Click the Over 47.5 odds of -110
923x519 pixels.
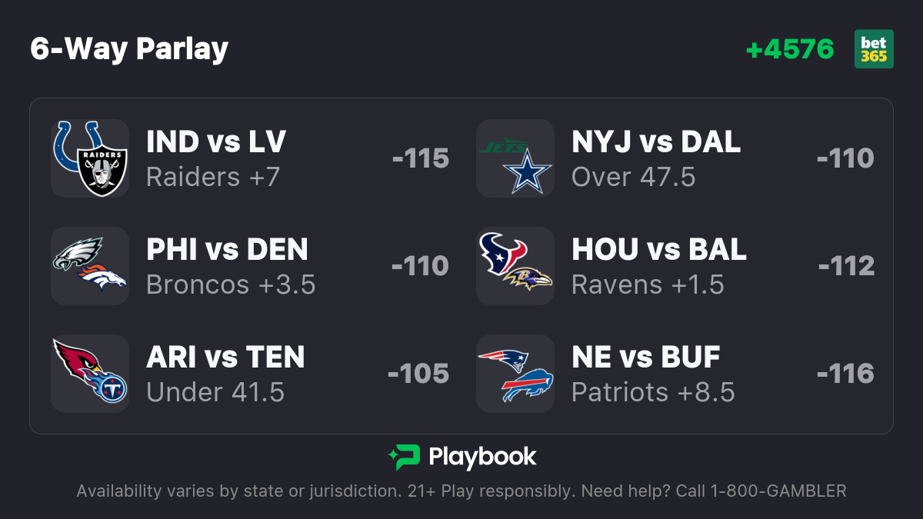(x=845, y=158)
